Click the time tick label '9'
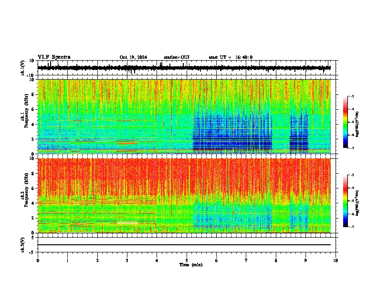Screen dimensions: 378x292 [305, 261]
